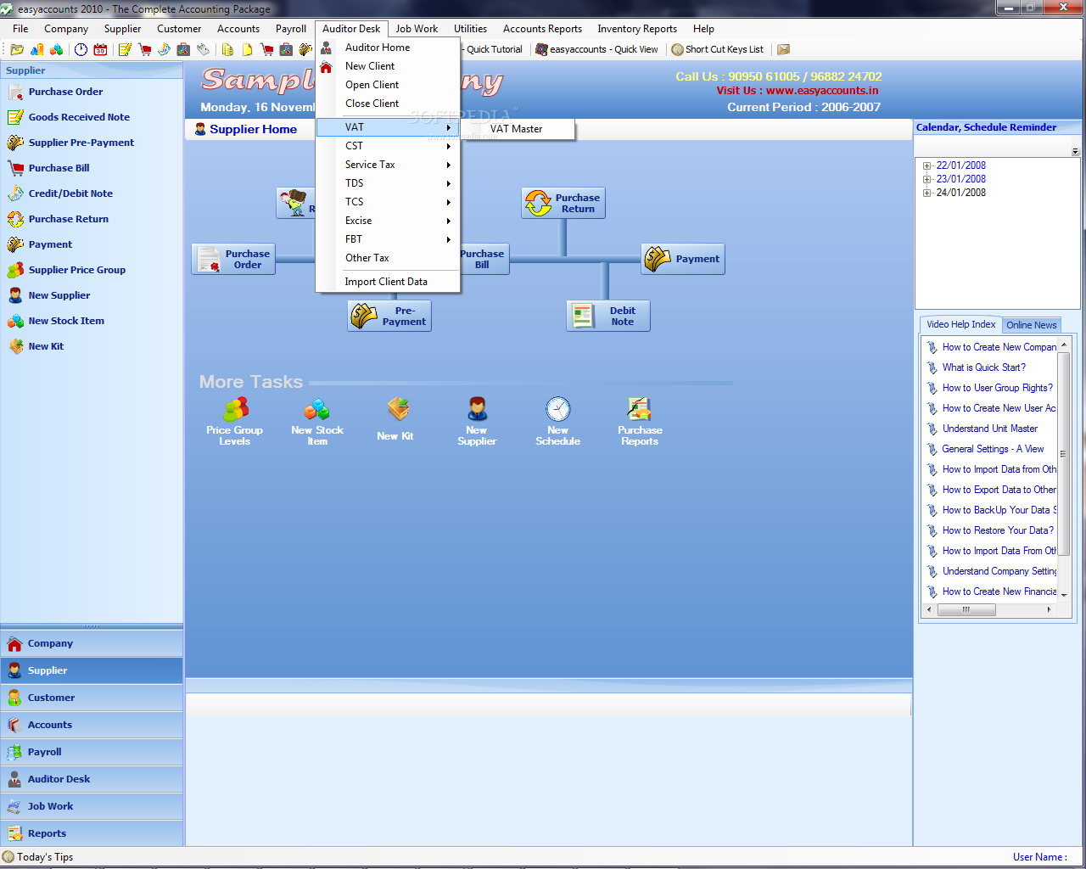Click the Price Group Levels task icon
This screenshot has width=1086, height=869.
click(235, 410)
